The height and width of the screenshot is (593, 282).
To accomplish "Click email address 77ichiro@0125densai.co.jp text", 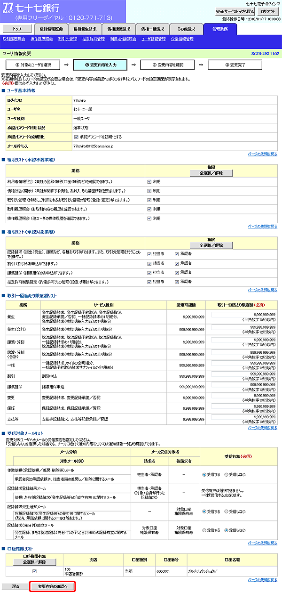I will tap(94, 146).
